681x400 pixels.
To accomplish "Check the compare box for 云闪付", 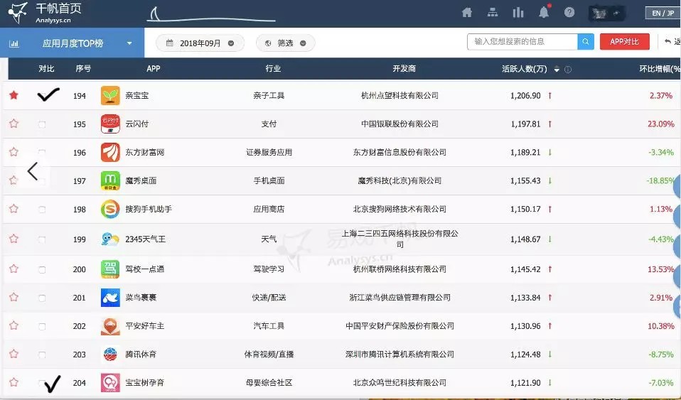I will pyautogui.click(x=42, y=124).
